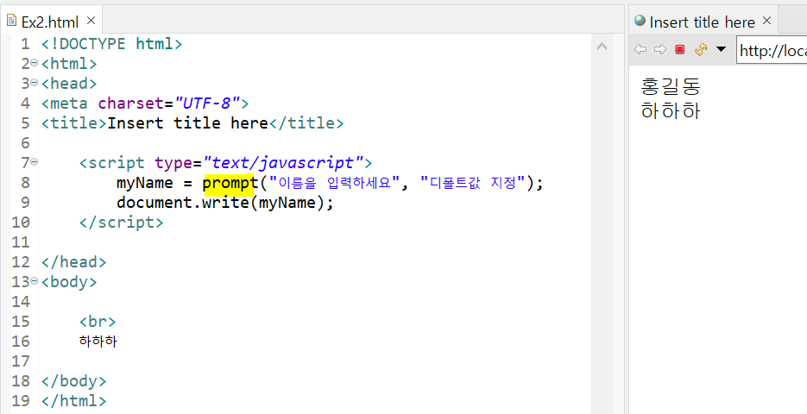
Task: Click the Ex2.html file icon in the tab
Action: [11, 21]
